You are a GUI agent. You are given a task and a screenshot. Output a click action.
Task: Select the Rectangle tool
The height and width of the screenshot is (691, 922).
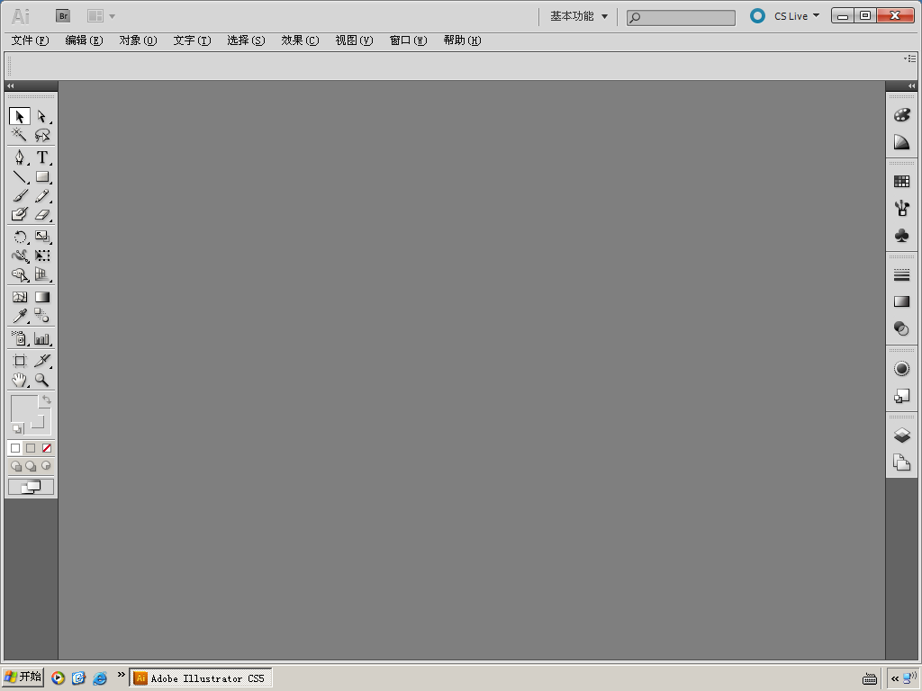[41, 177]
